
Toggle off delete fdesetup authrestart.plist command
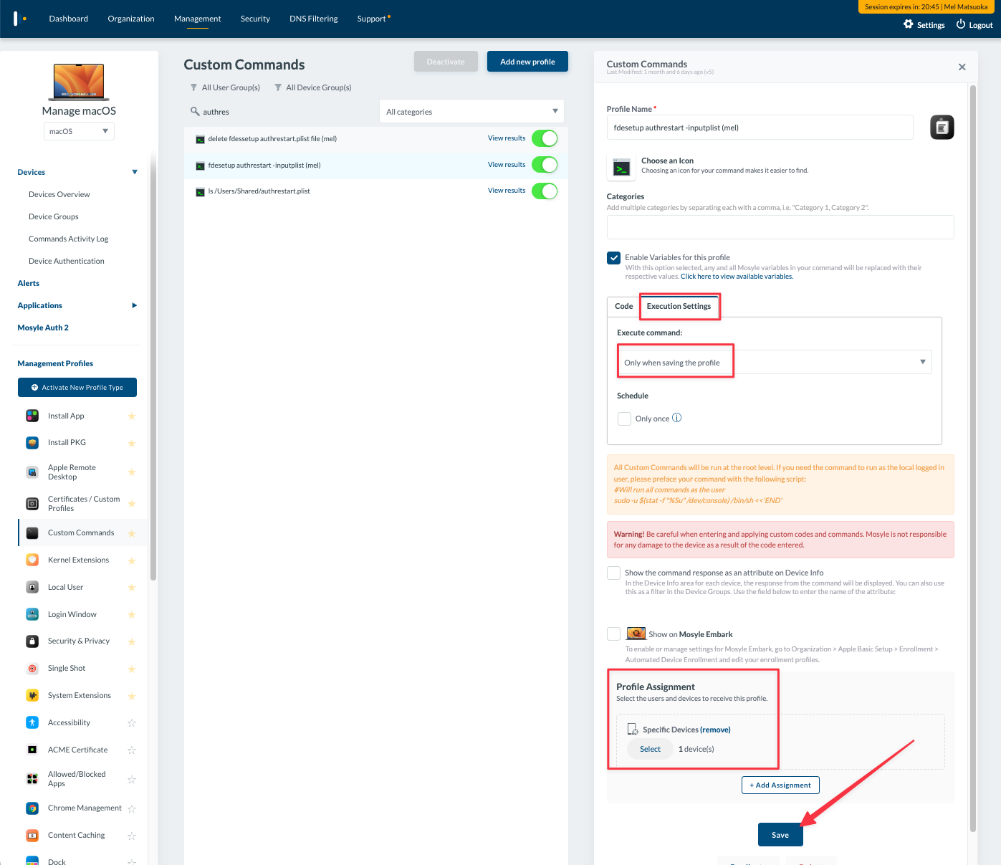click(545, 138)
